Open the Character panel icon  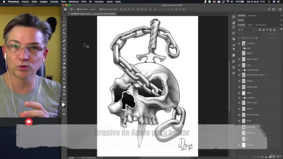click(x=234, y=45)
